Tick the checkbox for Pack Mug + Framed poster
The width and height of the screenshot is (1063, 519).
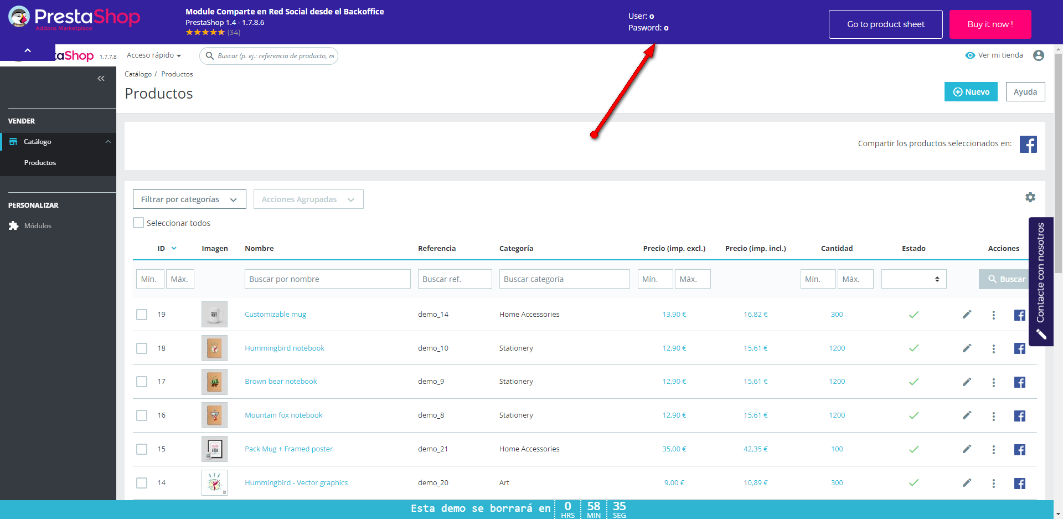click(x=142, y=449)
